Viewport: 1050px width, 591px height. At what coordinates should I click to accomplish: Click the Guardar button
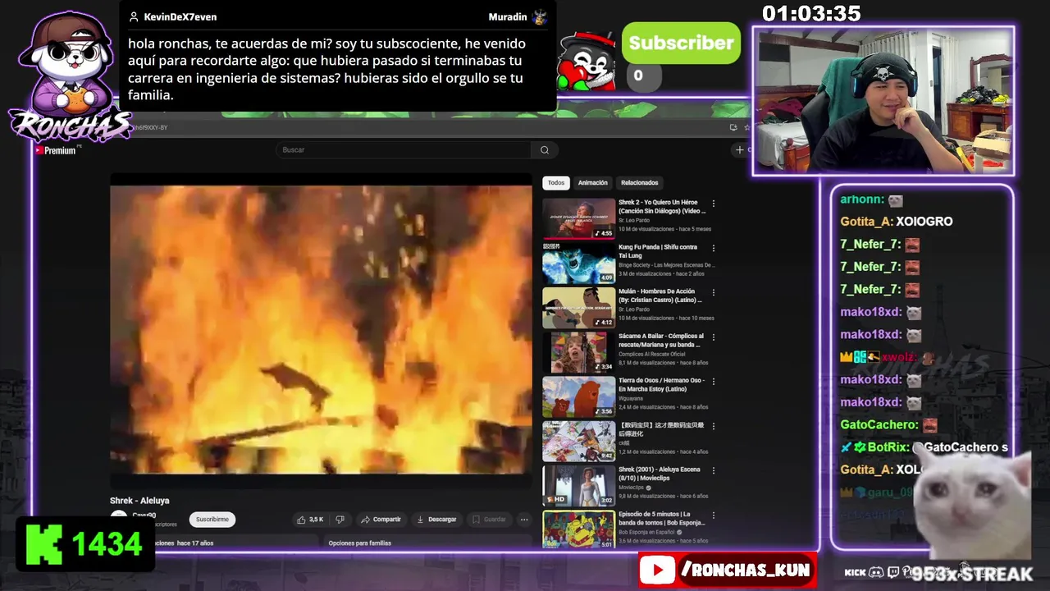pos(489,520)
